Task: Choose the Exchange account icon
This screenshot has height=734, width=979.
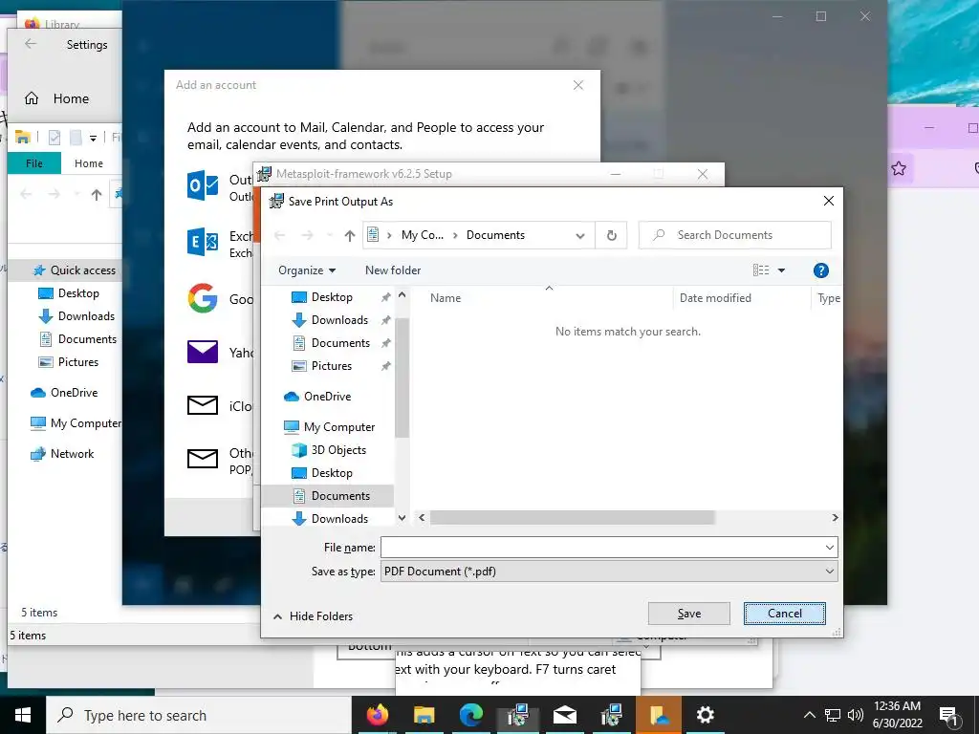Action: 203,242
